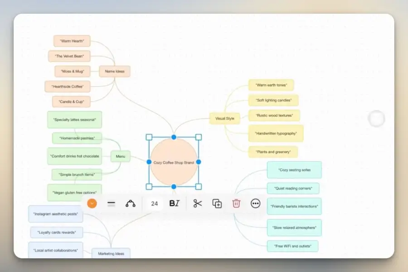Select the "Vegan gluten free options" node
The image size is (408, 272).
pos(75,193)
